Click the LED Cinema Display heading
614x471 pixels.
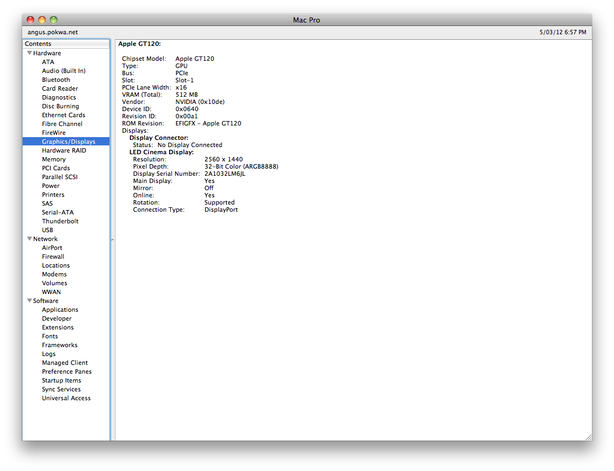click(x=161, y=153)
